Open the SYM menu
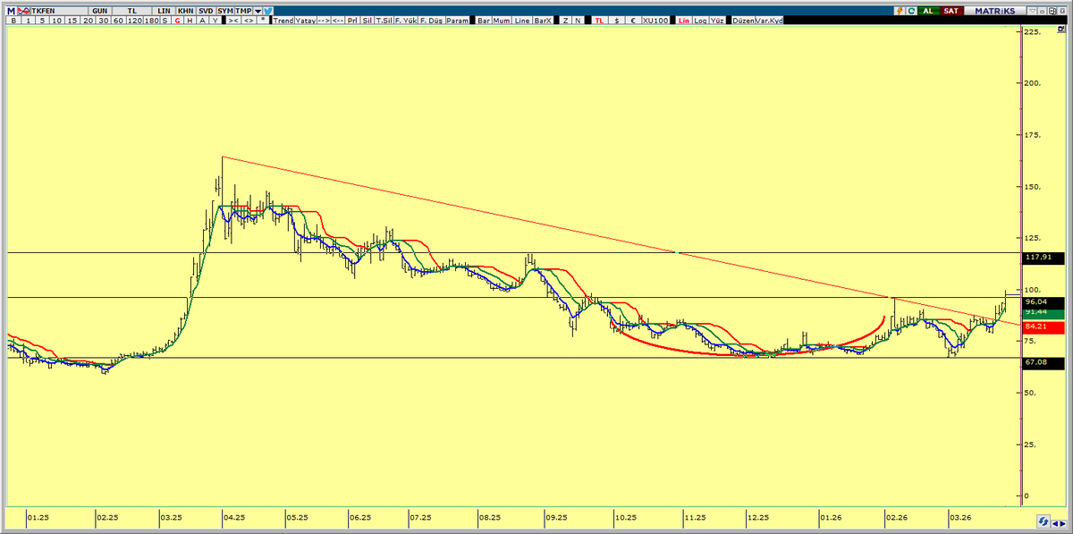 [225, 11]
